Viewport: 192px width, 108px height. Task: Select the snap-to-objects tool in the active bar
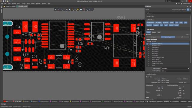[x=58, y=9]
